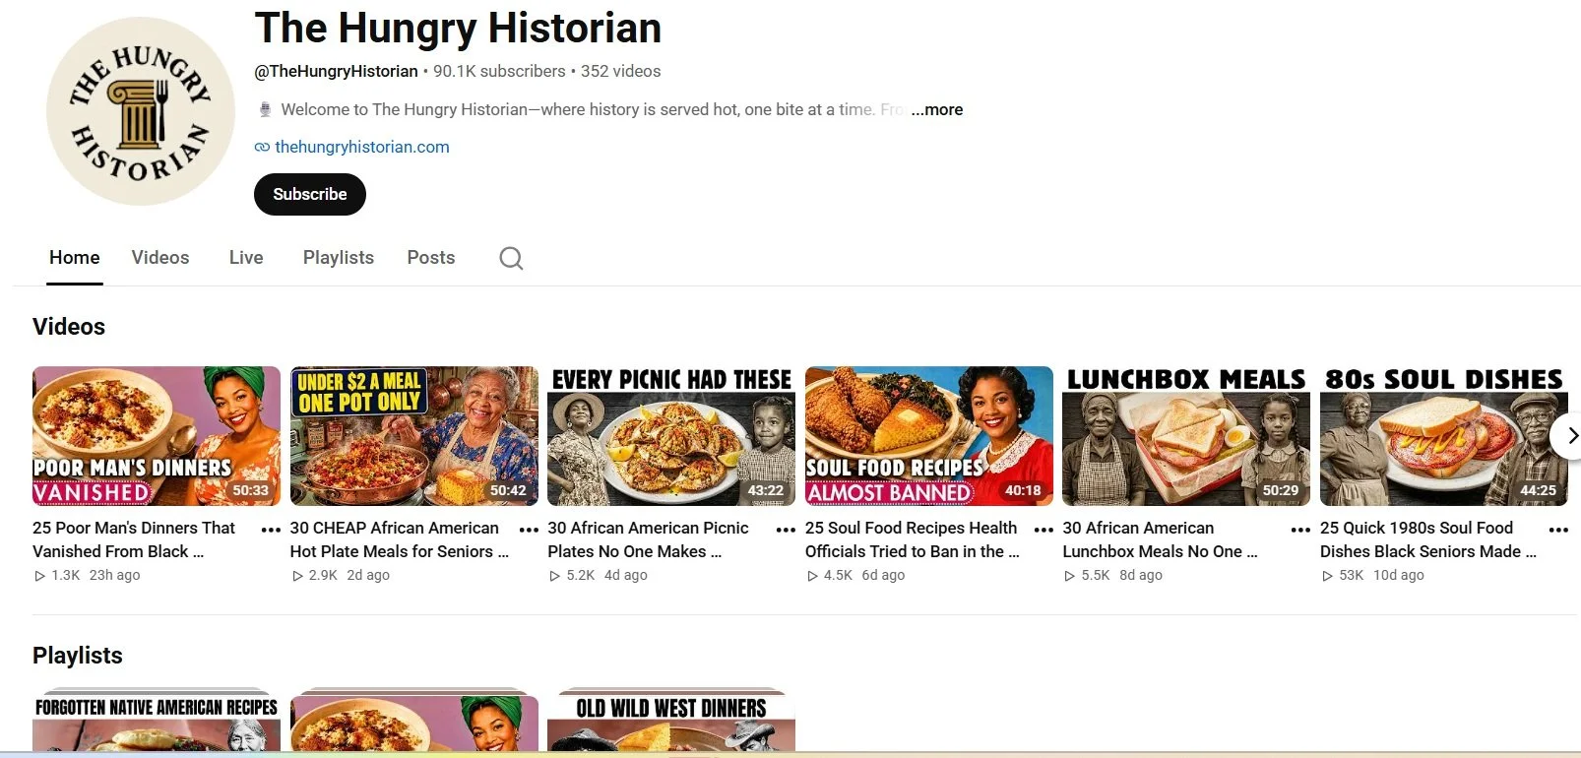Click the 2.9K views 2d ago line

coord(341,575)
